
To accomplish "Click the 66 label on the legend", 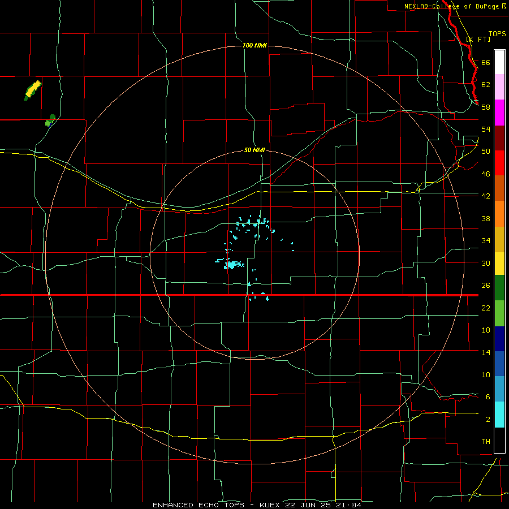I will 486,62.
